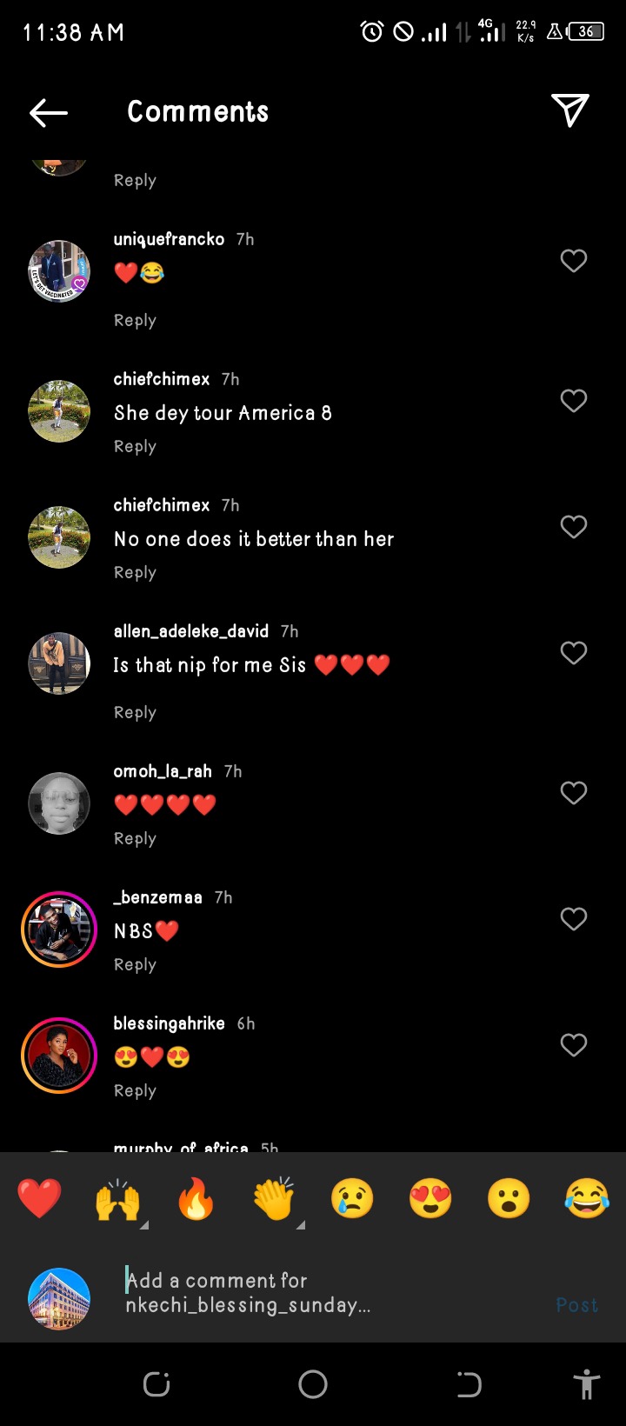Like the 'She dey tour America 8' comment
The width and height of the screenshot is (626, 1426).
click(574, 401)
